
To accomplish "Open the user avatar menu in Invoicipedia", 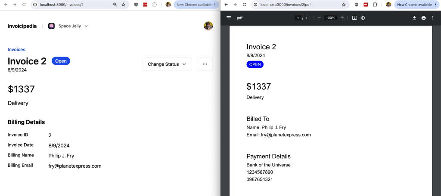I will pyautogui.click(x=208, y=26).
